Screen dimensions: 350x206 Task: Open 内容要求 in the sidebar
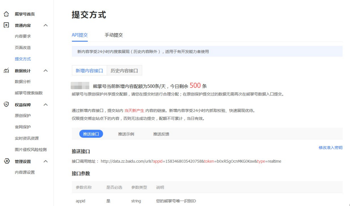pos(23,36)
